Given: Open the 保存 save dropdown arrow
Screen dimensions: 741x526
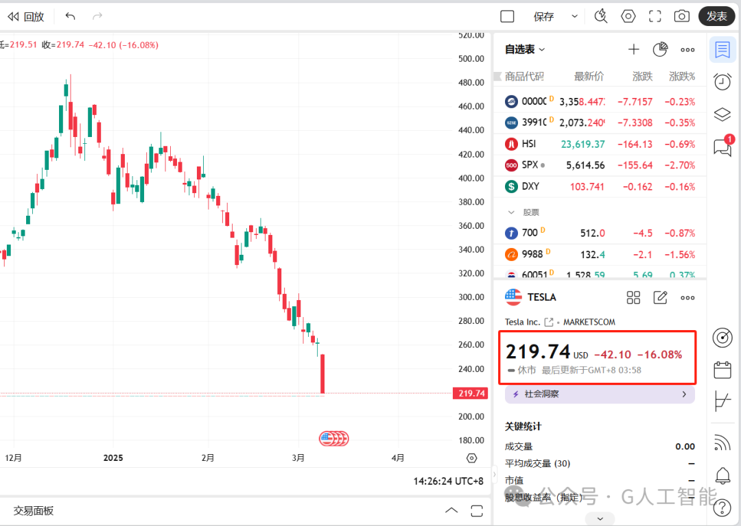Looking at the screenshot, I should pos(575,16).
